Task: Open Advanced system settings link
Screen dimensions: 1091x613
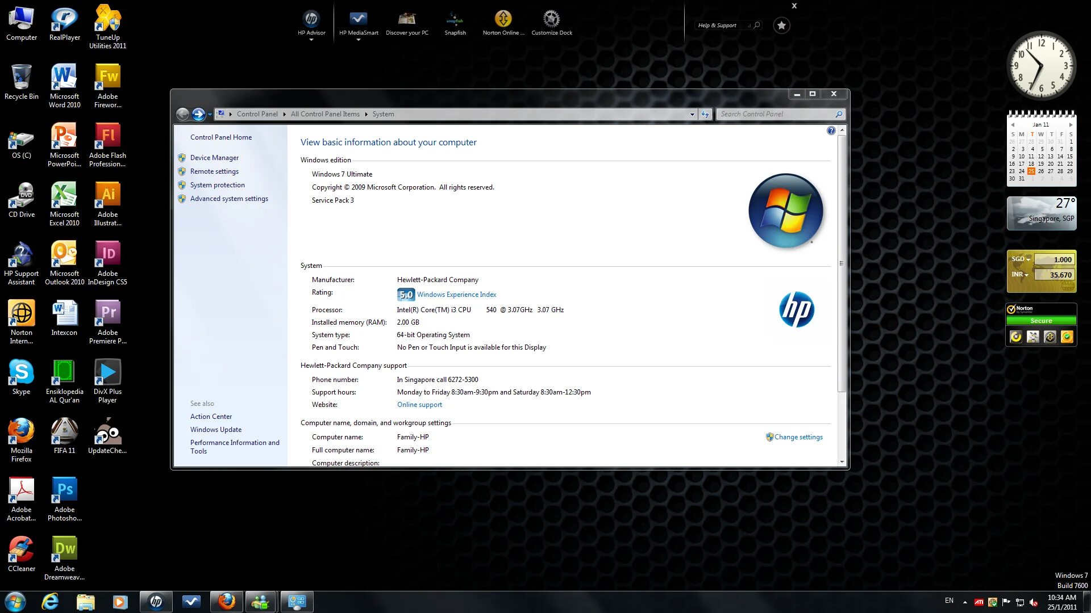Action: coord(229,199)
